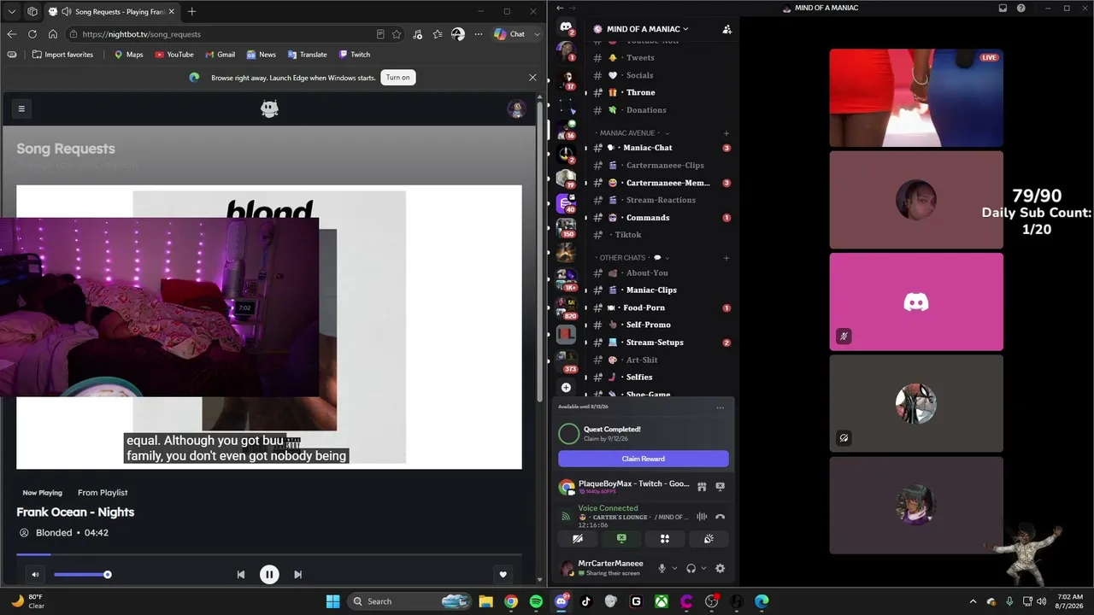This screenshot has height=615, width=1094.
Task: Open quest options three-dot menu
Action: tap(721, 408)
